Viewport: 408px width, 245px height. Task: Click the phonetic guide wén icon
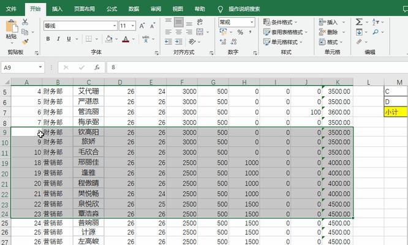[x=145, y=39]
